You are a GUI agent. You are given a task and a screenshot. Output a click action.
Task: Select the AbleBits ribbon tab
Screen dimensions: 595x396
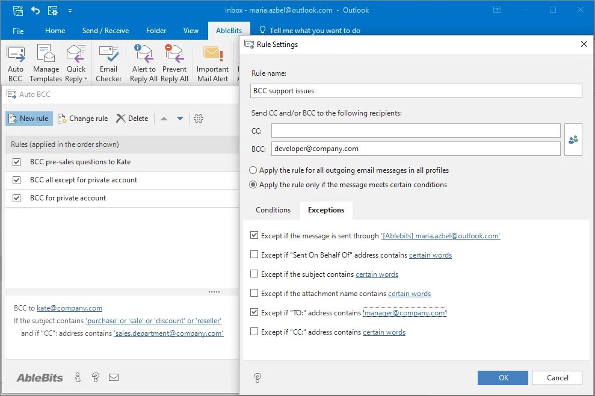[x=229, y=31]
